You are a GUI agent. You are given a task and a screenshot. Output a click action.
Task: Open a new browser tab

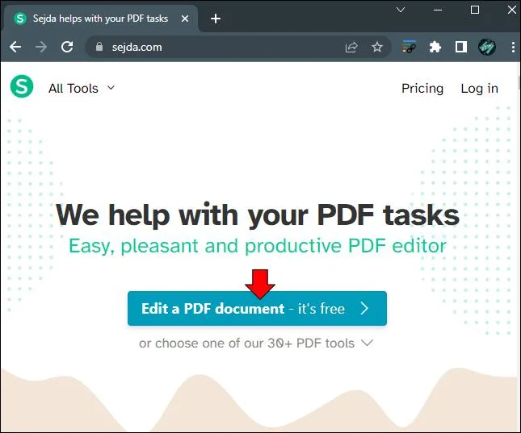(x=216, y=19)
